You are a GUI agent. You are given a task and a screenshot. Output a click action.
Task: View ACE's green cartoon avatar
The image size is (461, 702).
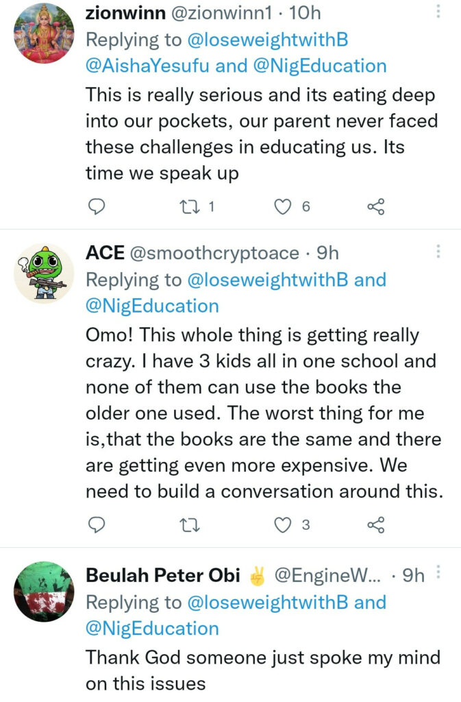coord(44,274)
